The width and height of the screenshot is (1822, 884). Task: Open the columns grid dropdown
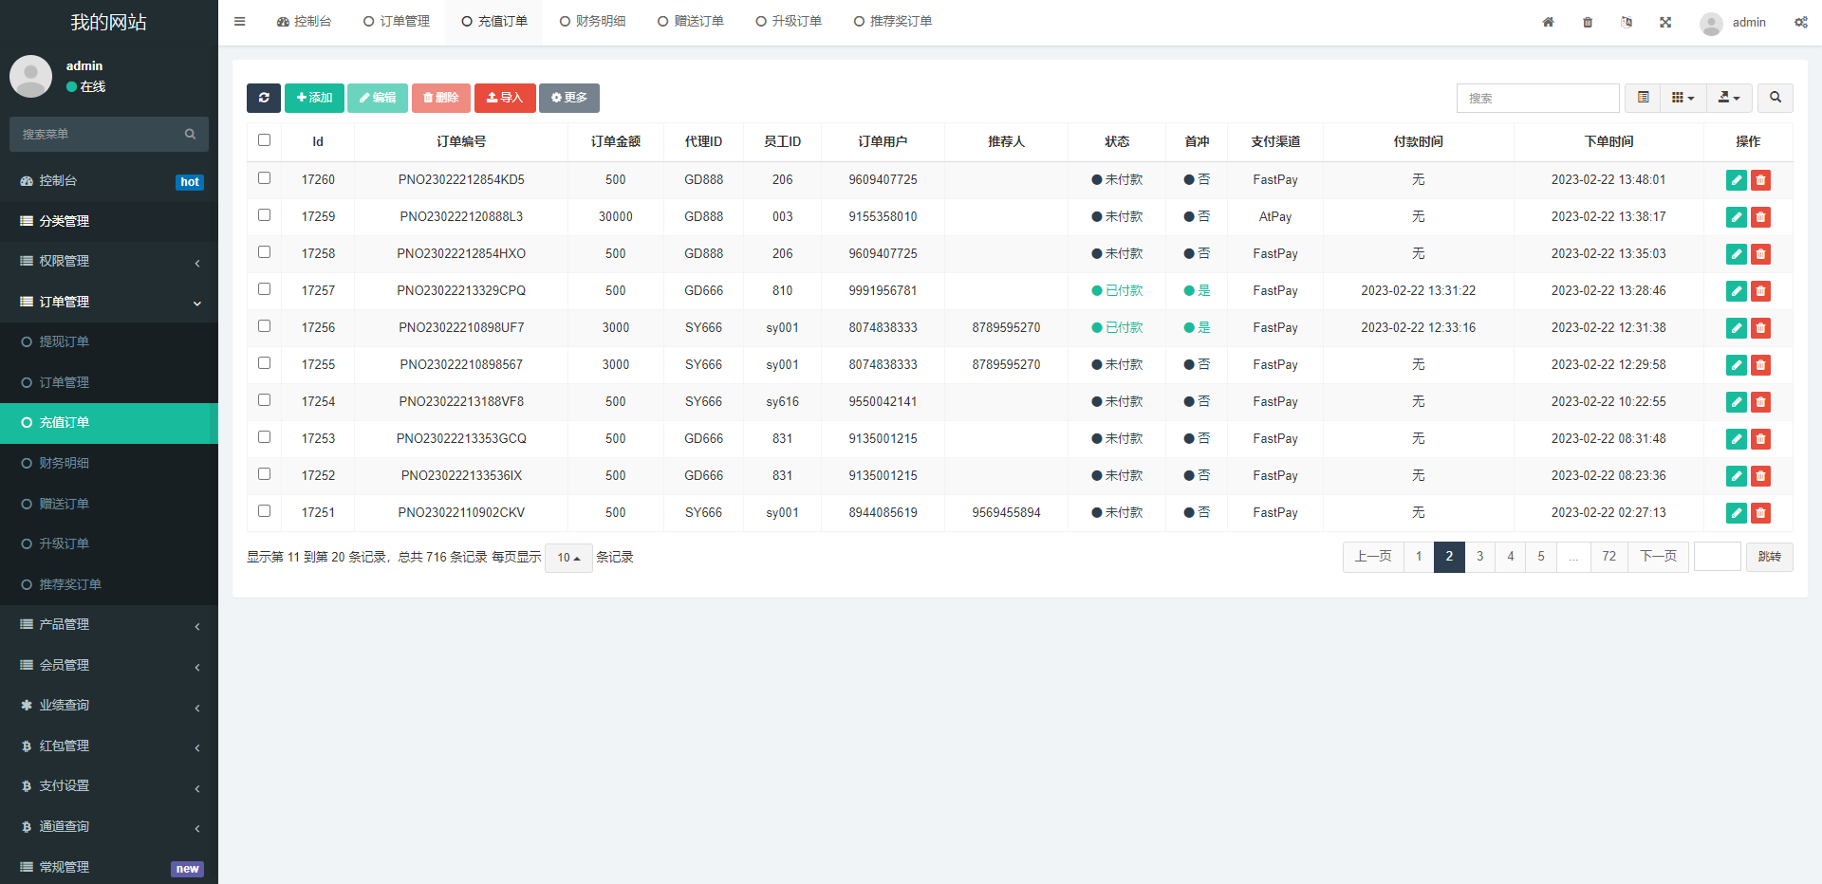(1683, 98)
